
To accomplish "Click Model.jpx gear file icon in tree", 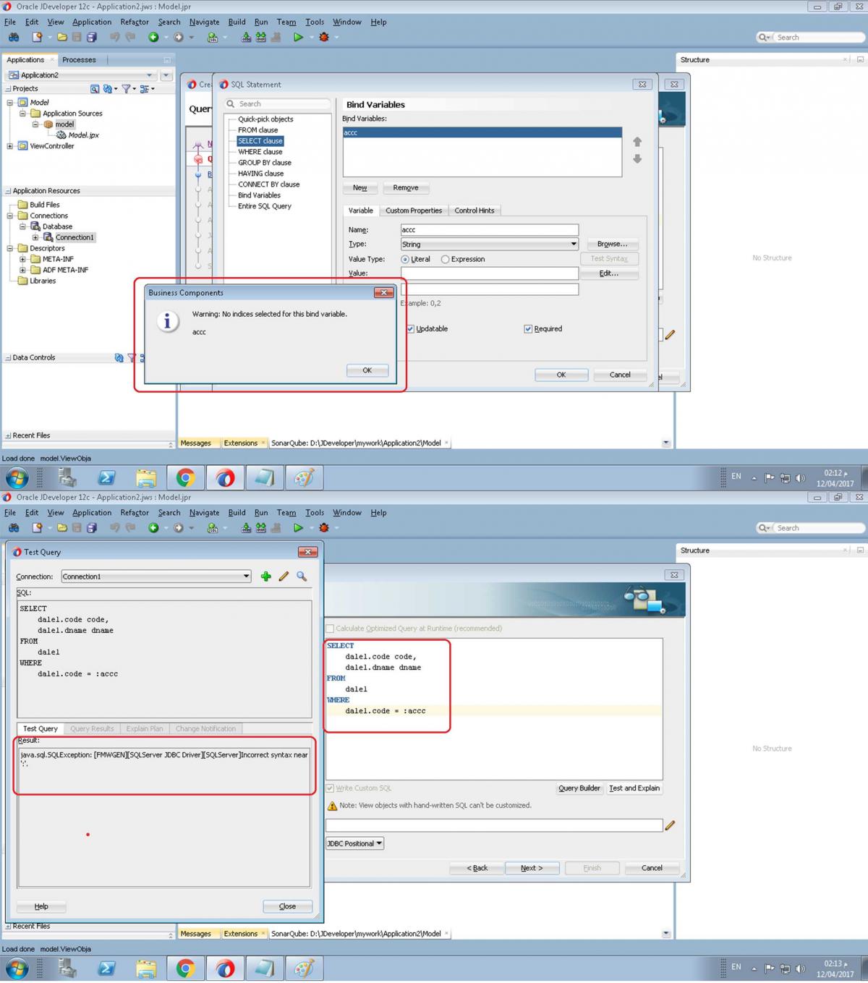I will tap(61, 135).
